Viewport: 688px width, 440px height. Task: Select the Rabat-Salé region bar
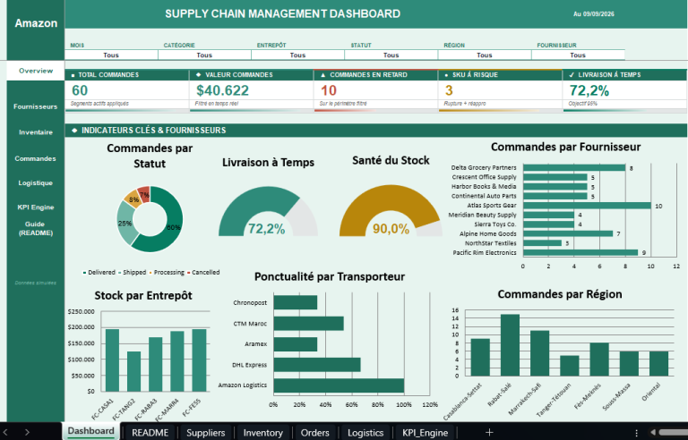tap(510, 345)
